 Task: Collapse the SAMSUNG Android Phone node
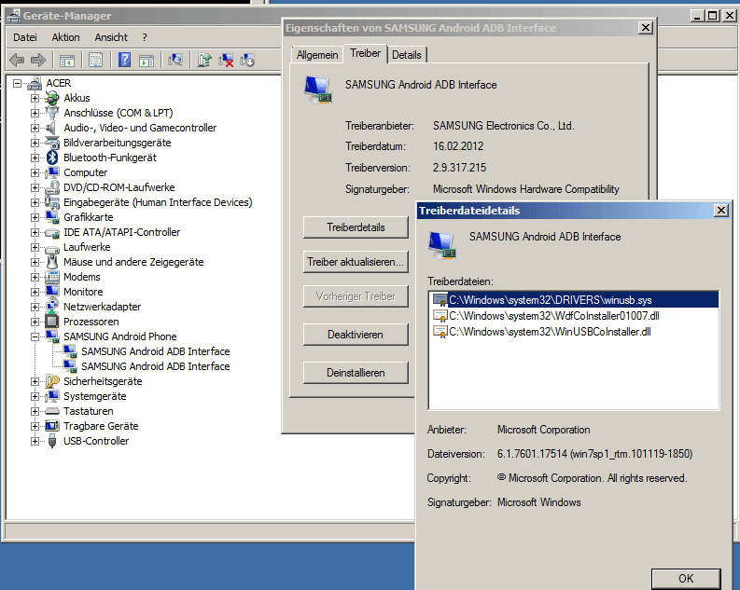(x=35, y=336)
